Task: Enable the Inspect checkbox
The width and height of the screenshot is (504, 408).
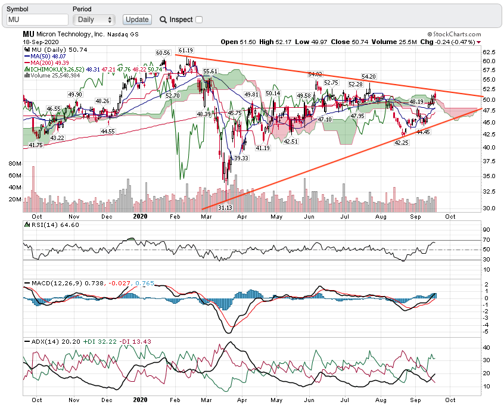Action: pos(199,20)
